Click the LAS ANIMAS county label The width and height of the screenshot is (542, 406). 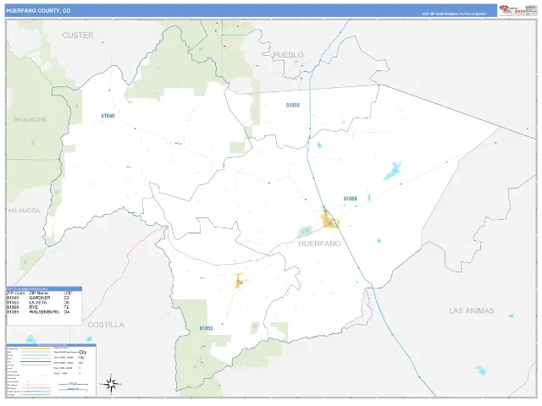coord(472,310)
